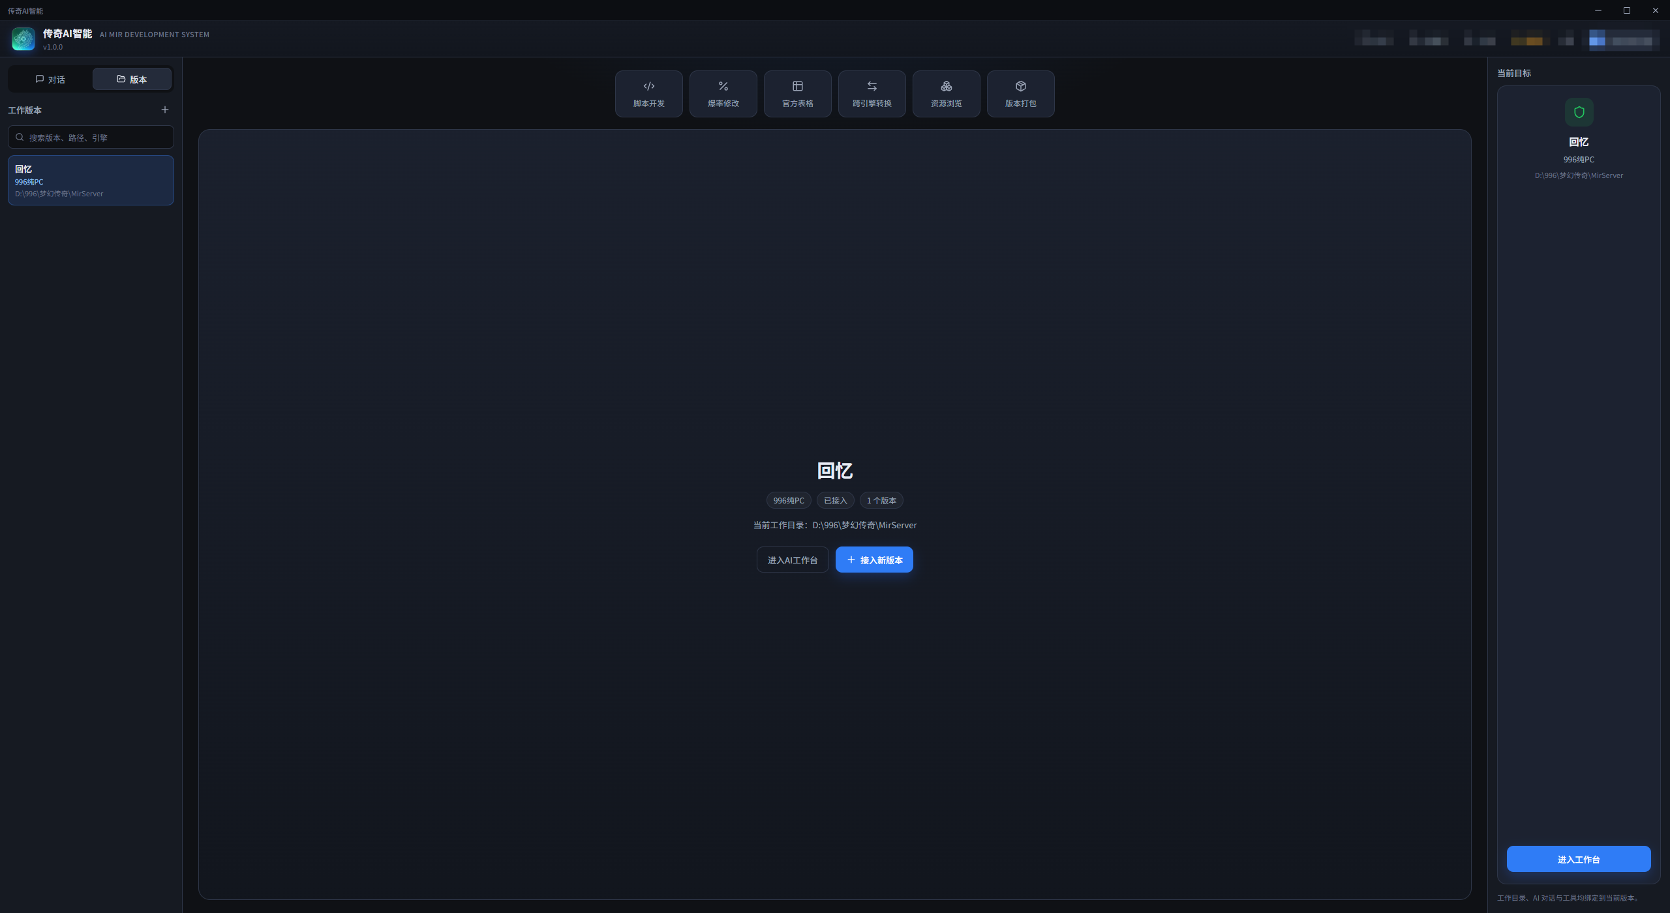This screenshot has height=913, width=1670.
Task: Click the 996纯PC tag under the title
Action: point(789,500)
